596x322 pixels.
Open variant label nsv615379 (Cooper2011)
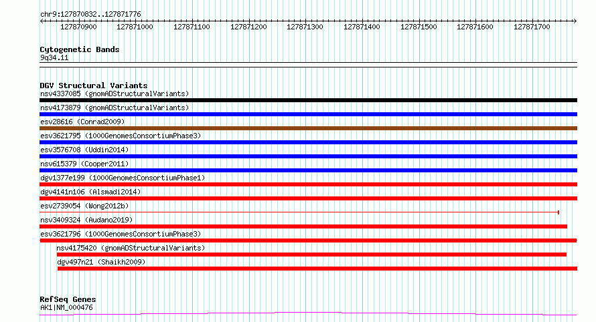pyautogui.click(x=84, y=164)
